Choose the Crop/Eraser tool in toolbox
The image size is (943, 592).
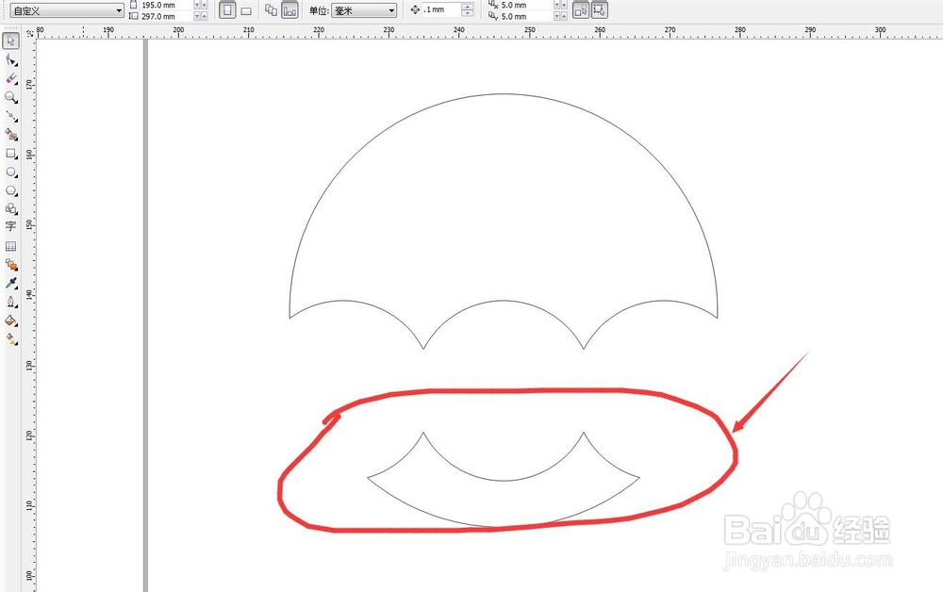(10, 79)
